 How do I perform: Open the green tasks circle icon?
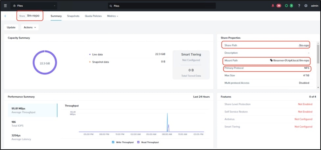pos(286,6)
